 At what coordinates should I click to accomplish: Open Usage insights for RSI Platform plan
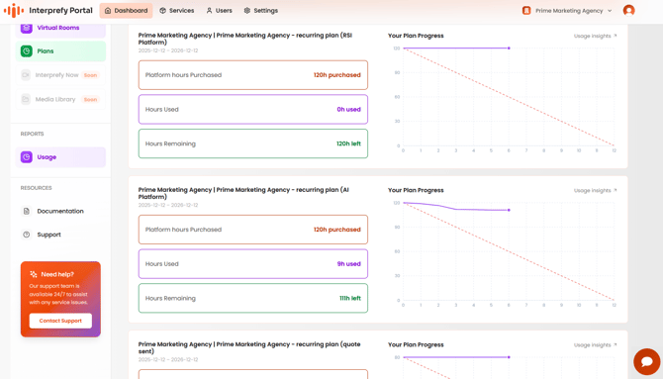pos(595,36)
